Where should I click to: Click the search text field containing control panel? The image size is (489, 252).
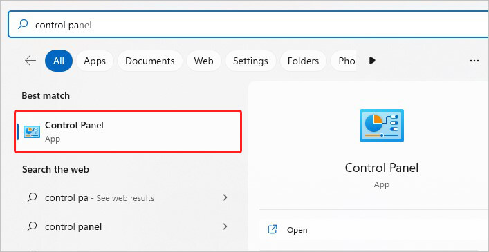tap(248, 25)
